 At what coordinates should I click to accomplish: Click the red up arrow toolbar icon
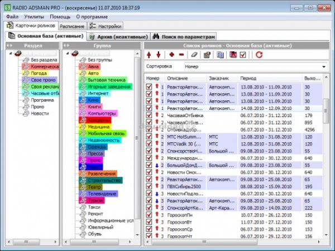point(149,55)
